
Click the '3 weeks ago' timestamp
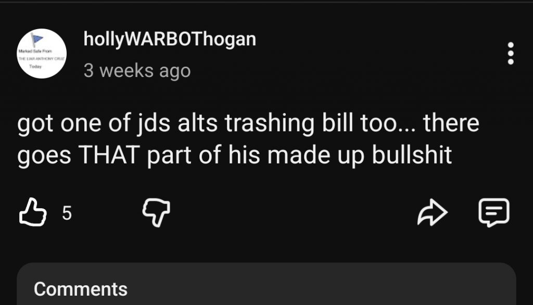coord(137,71)
